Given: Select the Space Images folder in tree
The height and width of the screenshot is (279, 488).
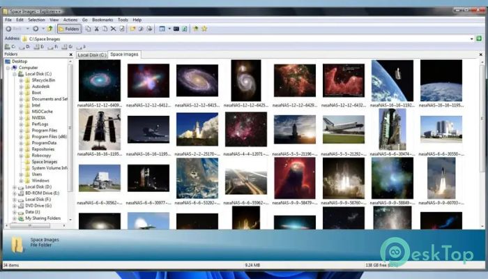Looking at the screenshot, I should pos(45,162).
